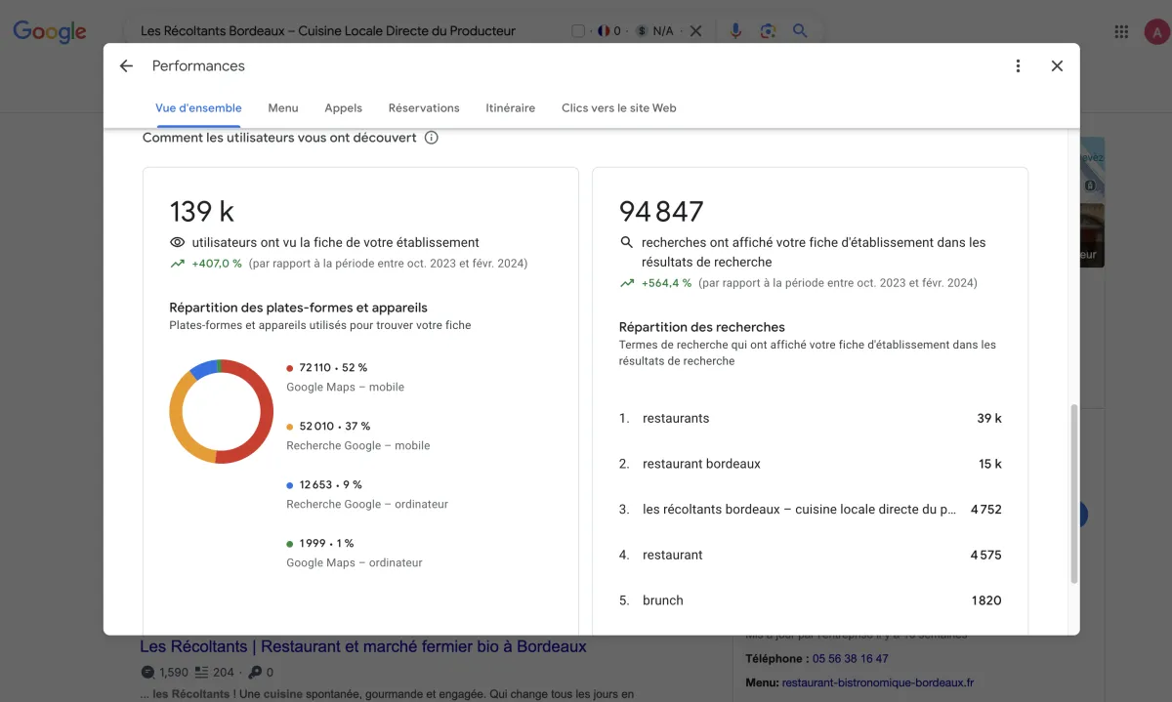Select the 'restaurant' search term row with 4 575
Image resolution: width=1172 pixels, height=702 pixels.
(811, 555)
